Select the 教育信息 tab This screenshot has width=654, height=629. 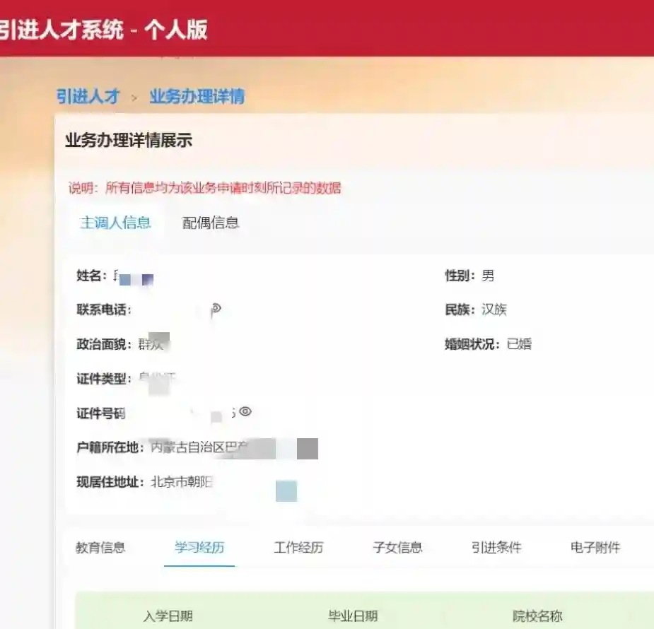[100, 547]
